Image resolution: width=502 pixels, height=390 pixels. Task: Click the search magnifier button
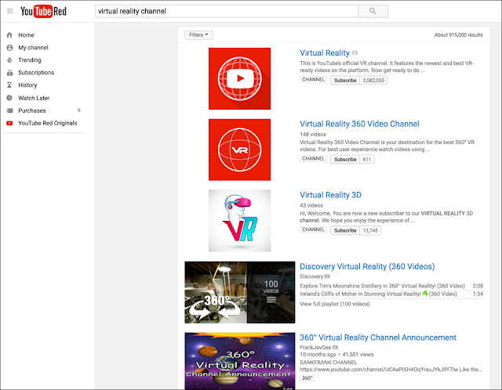373,11
